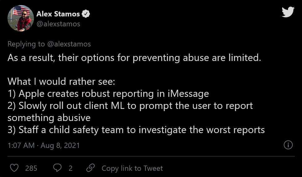Open the tweet info circle icon

(288, 145)
